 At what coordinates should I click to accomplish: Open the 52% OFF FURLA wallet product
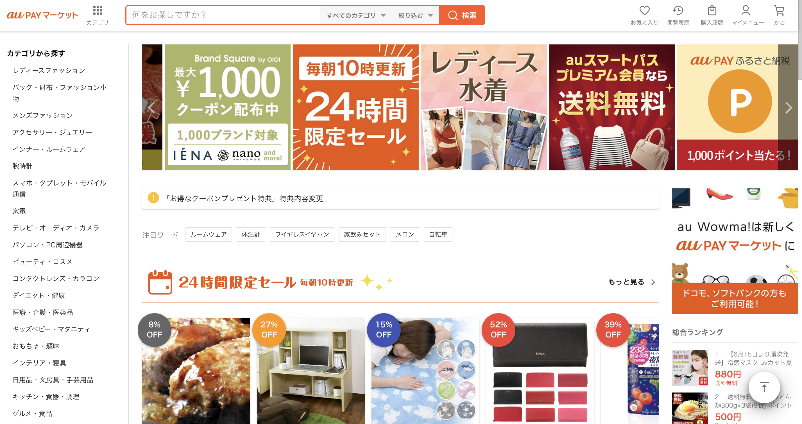tap(540, 371)
